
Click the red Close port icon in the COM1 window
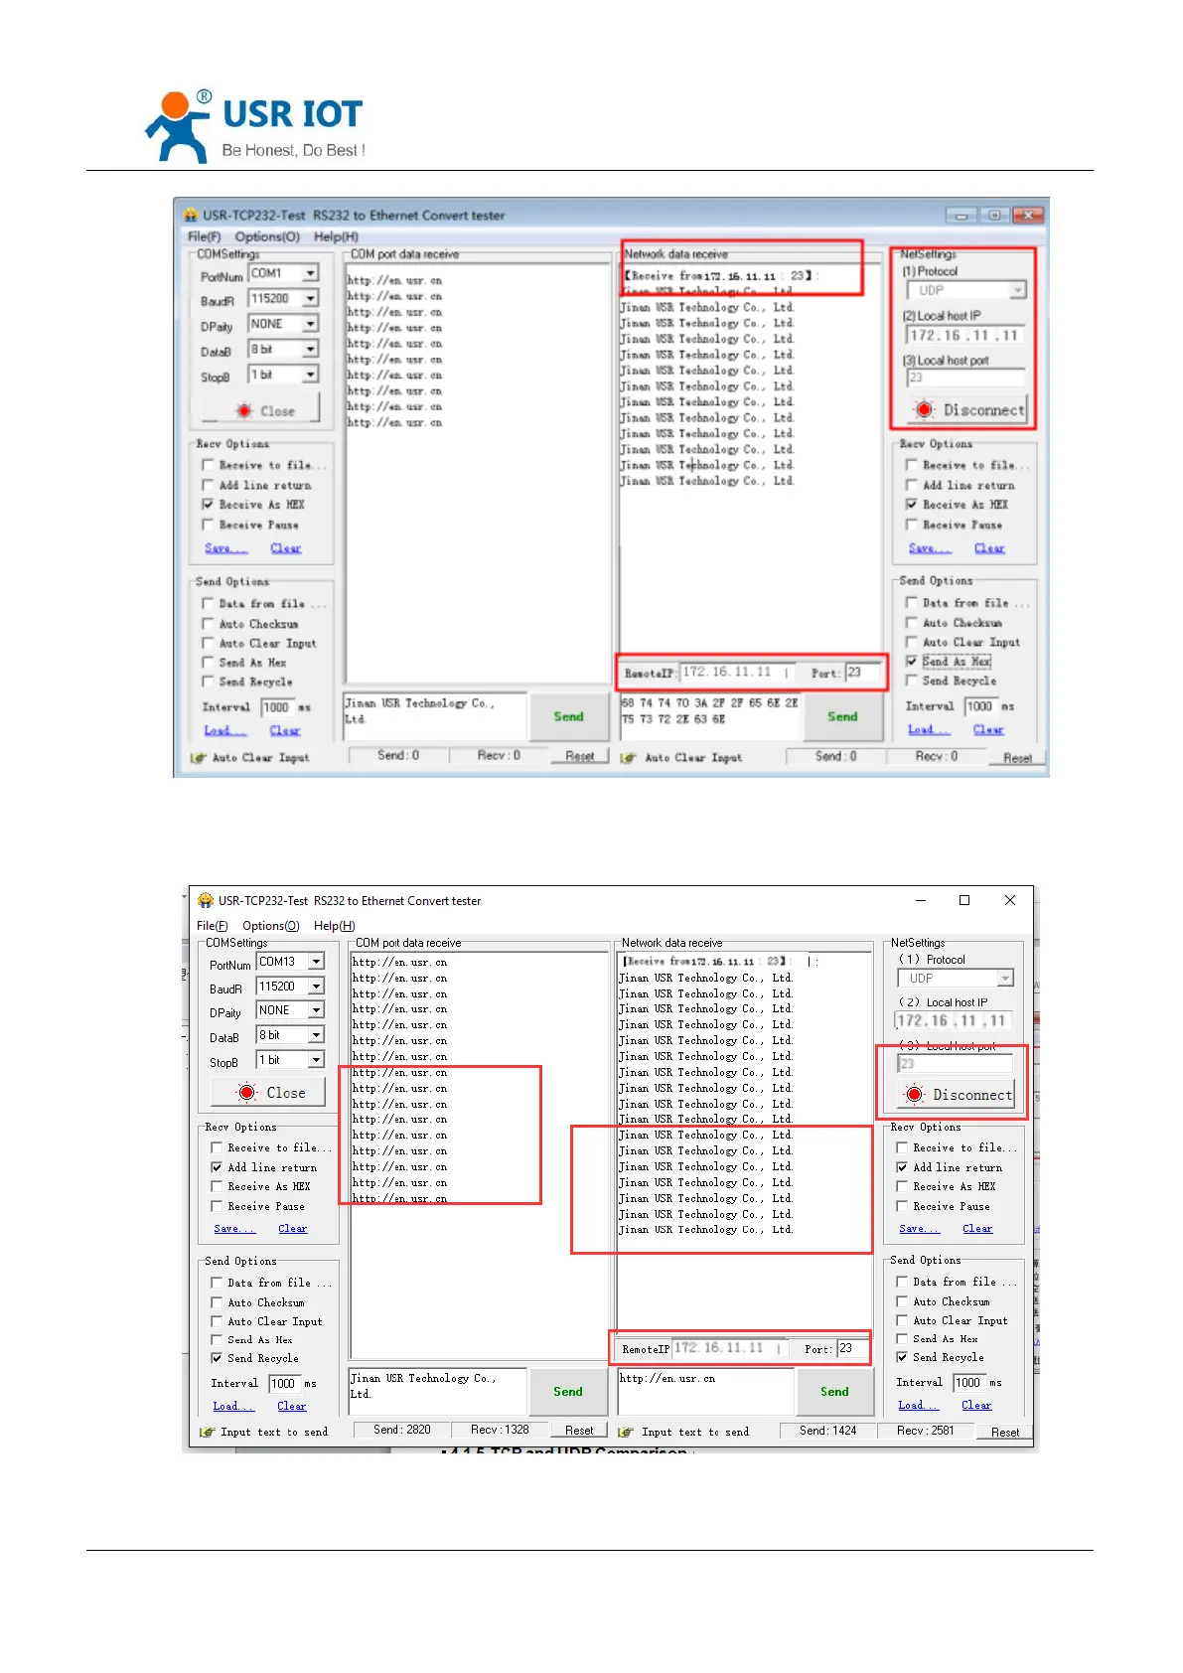[244, 410]
